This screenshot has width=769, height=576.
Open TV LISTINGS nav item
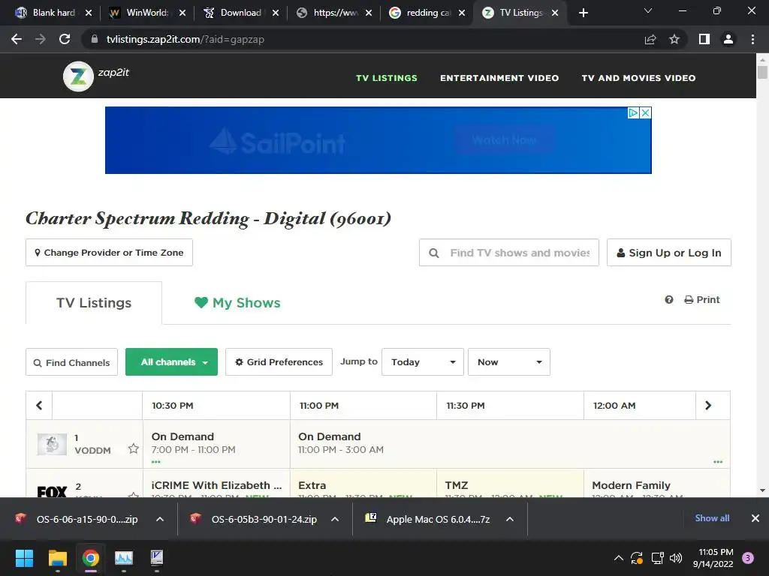click(x=387, y=78)
